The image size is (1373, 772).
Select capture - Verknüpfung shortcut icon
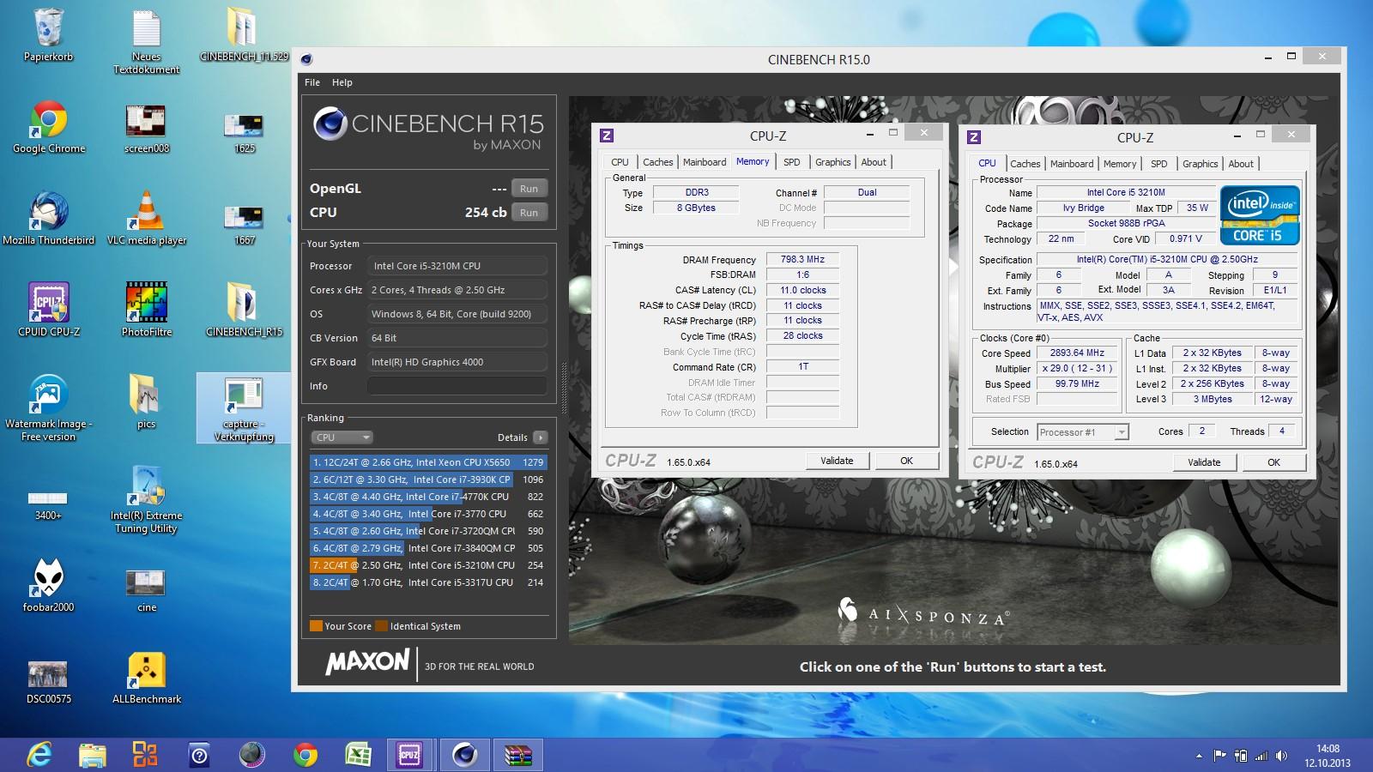coord(245,408)
